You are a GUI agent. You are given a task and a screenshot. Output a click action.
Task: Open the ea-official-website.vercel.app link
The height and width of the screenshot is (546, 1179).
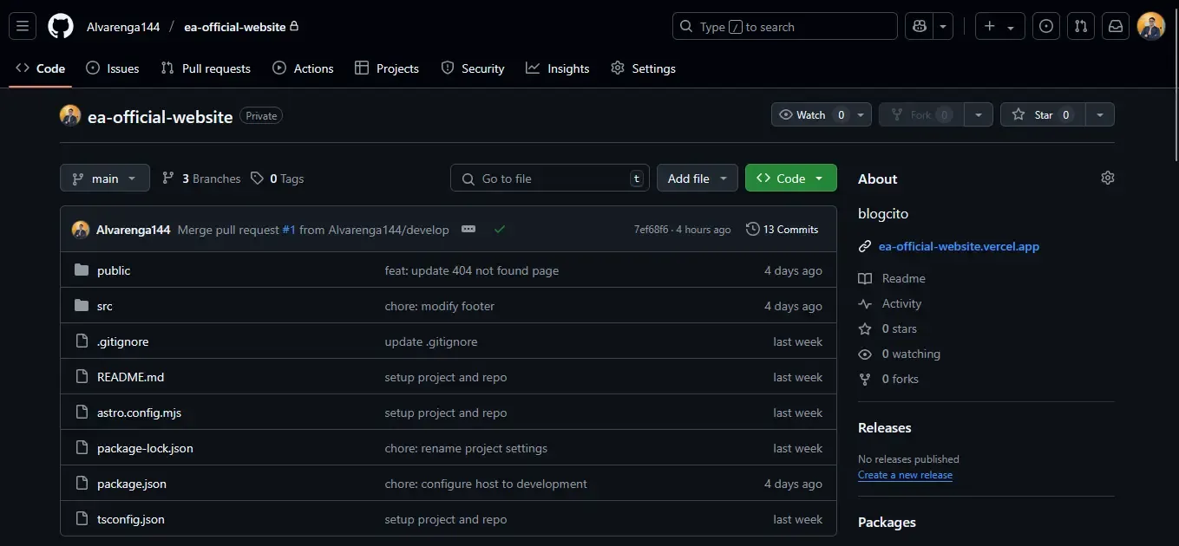[x=959, y=245]
